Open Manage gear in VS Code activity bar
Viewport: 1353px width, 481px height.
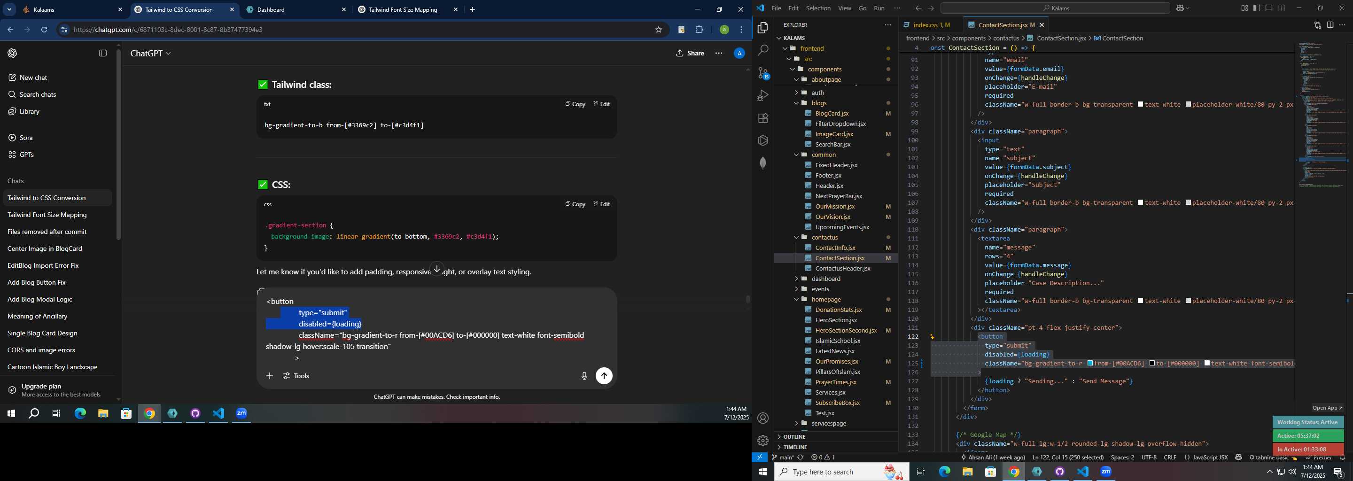[x=762, y=441]
